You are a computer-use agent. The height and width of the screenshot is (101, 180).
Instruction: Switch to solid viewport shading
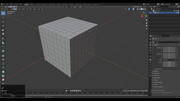(142, 9)
